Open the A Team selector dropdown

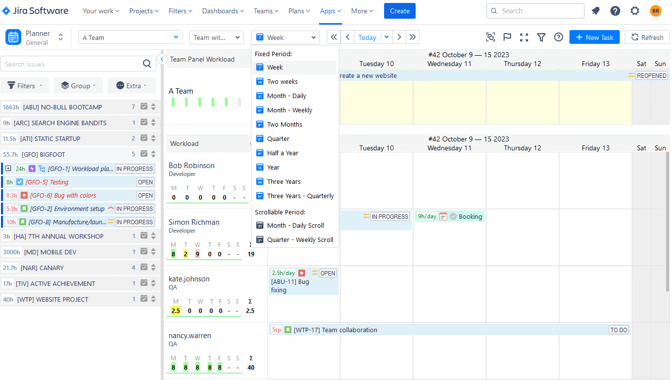(x=130, y=37)
